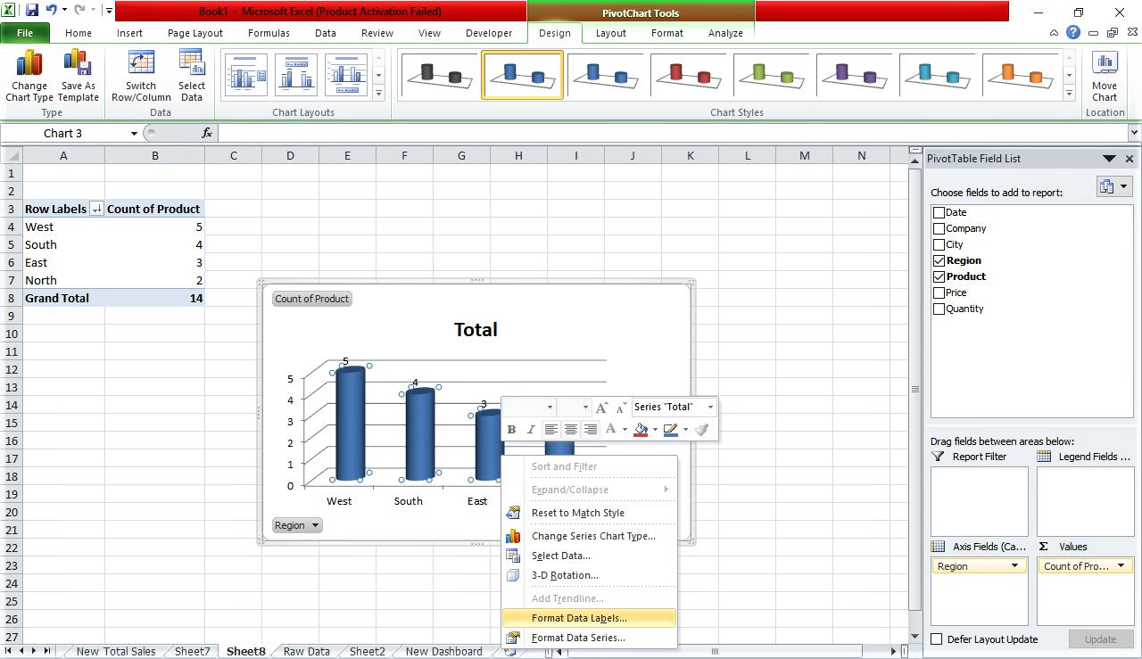
Task: Click Move Chart icon
Action: pos(1105,63)
